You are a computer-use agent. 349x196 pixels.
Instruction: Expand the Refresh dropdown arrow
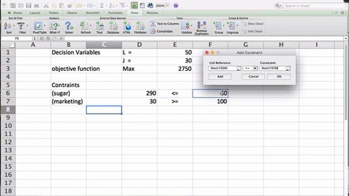(91, 26)
